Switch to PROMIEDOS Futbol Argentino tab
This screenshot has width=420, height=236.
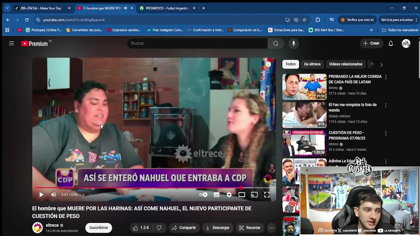click(167, 8)
